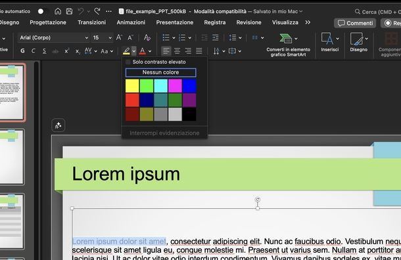This screenshot has height=260, width=401.
Task: Center the text
Action: point(177,51)
